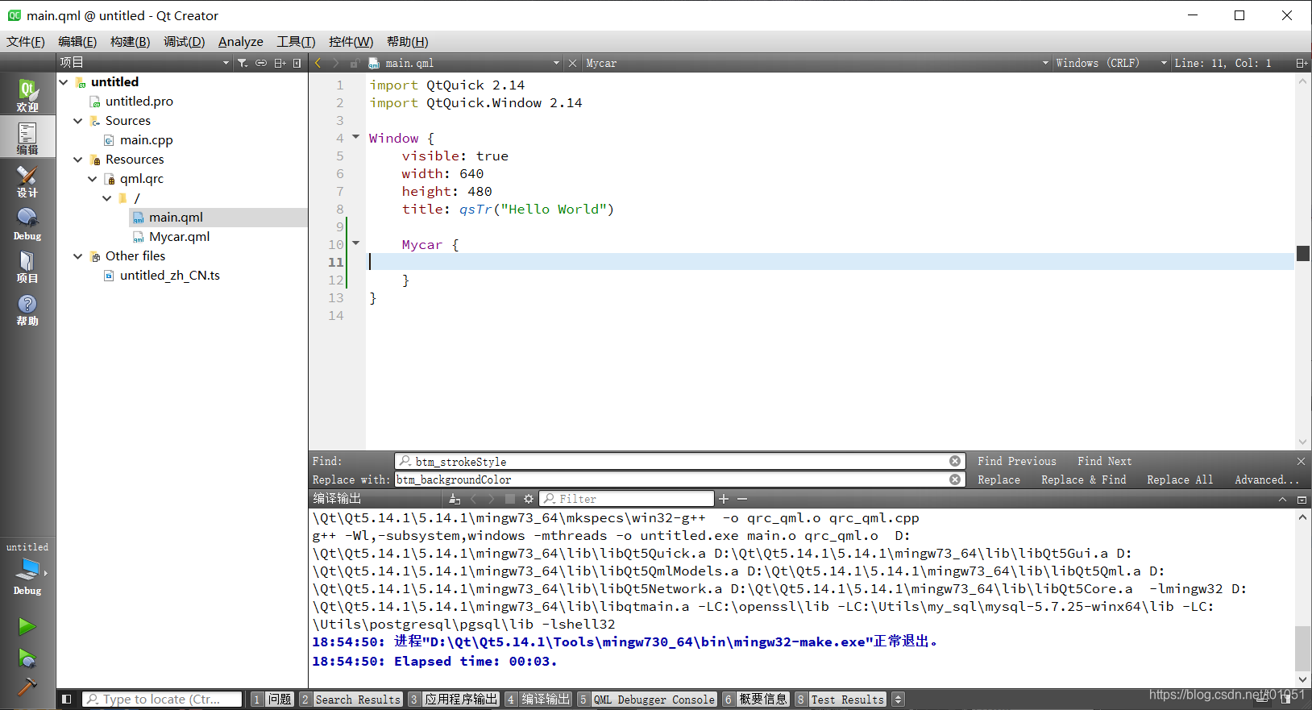Open the 问题 output pane
Viewport: 1312px width, 710px height.
click(272, 700)
